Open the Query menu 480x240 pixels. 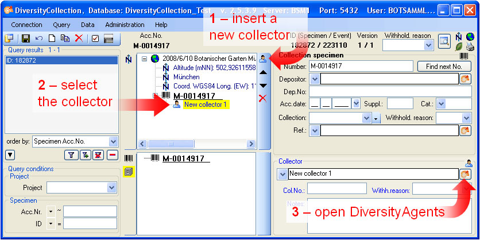tap(61, 25)
